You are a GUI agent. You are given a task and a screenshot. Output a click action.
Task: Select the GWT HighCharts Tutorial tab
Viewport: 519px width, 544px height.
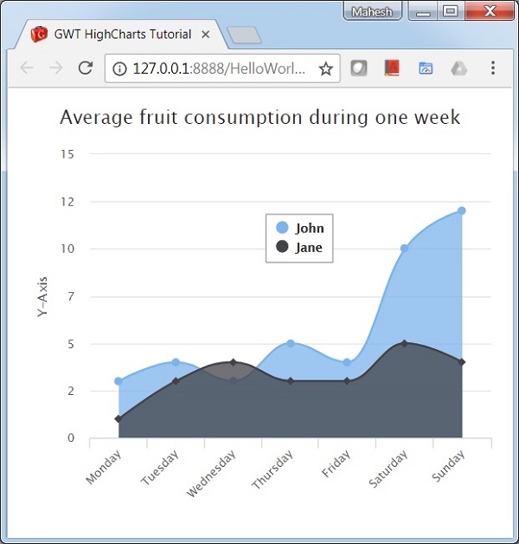[112, 36]
